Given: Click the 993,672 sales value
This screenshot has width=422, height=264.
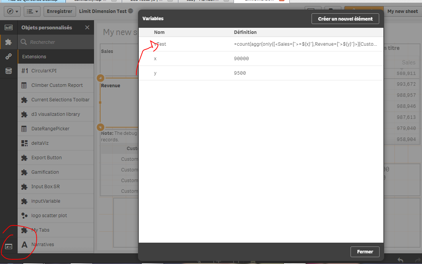Looking at the screenshot, I should pos(406,84).
